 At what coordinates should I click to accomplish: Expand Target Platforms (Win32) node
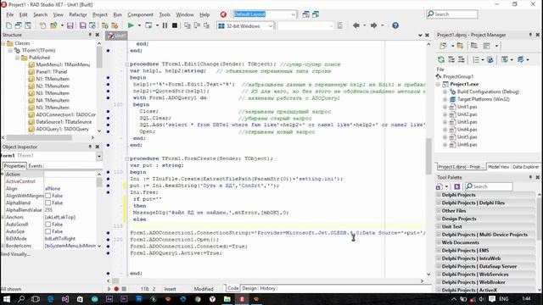(x=445, y=100)
